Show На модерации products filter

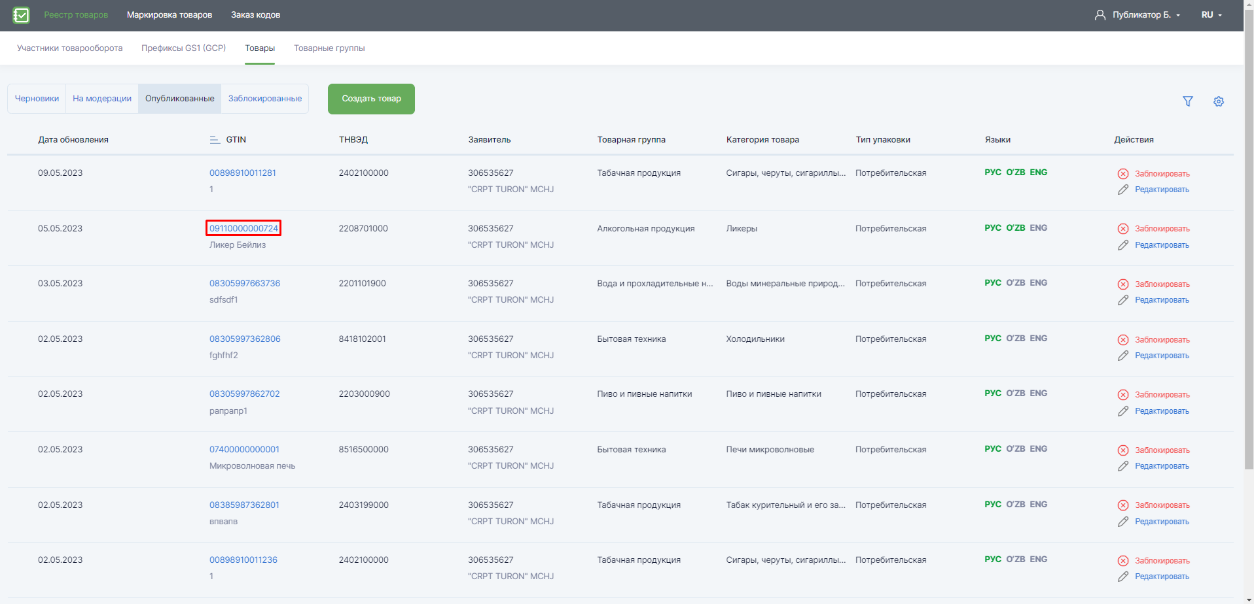click(102, 99)
